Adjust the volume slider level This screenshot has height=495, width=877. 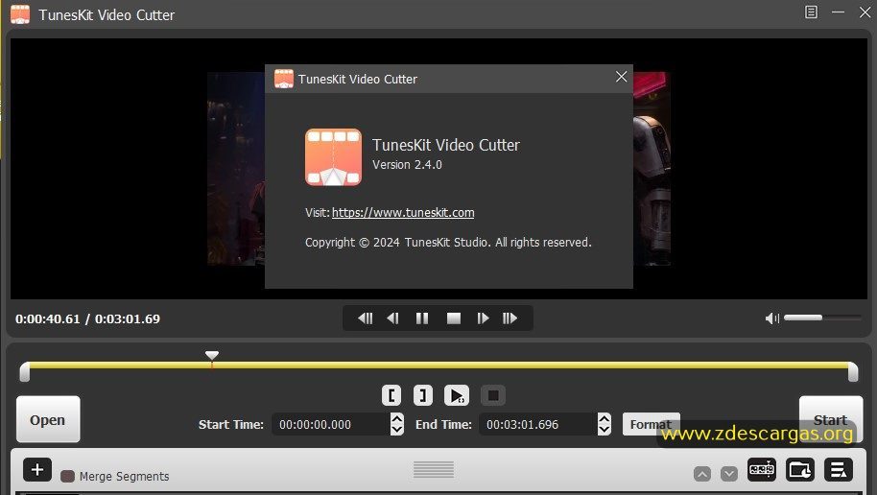(x=822, y=318)
